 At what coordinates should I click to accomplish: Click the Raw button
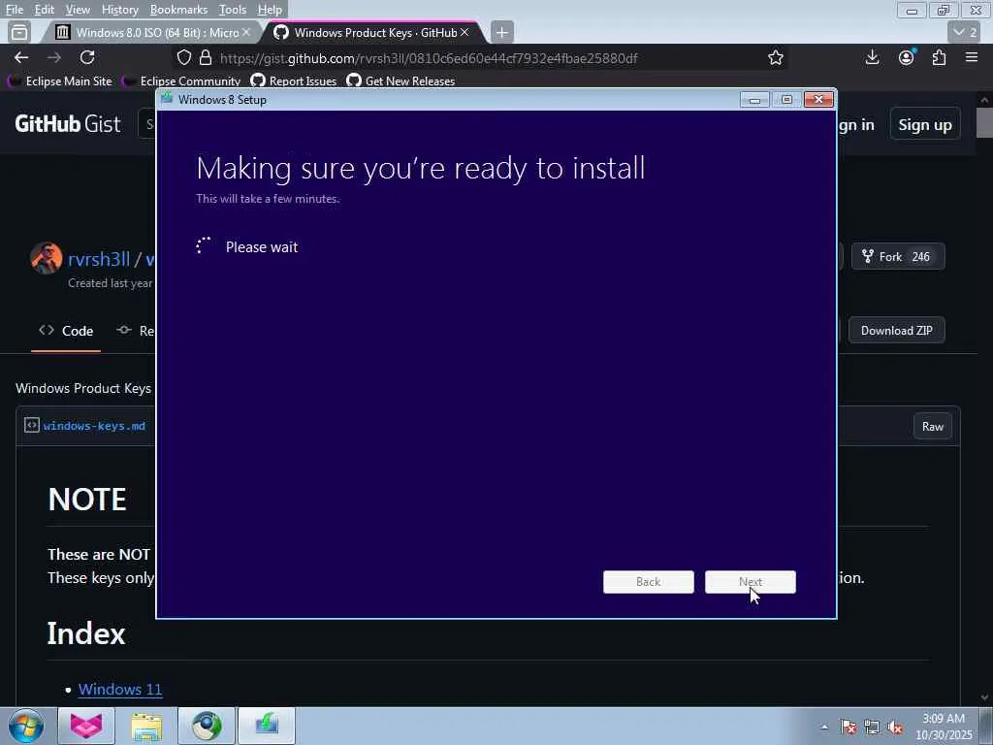pyautogui.click(x=932, y=427)
